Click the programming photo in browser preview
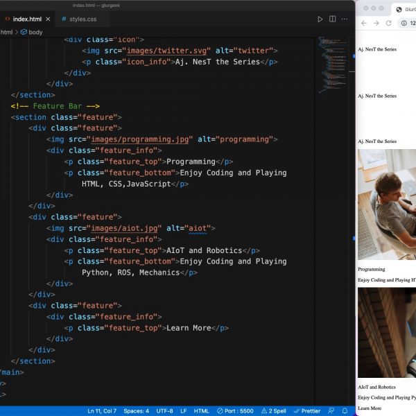416x416 pixels. click(387, 205)
